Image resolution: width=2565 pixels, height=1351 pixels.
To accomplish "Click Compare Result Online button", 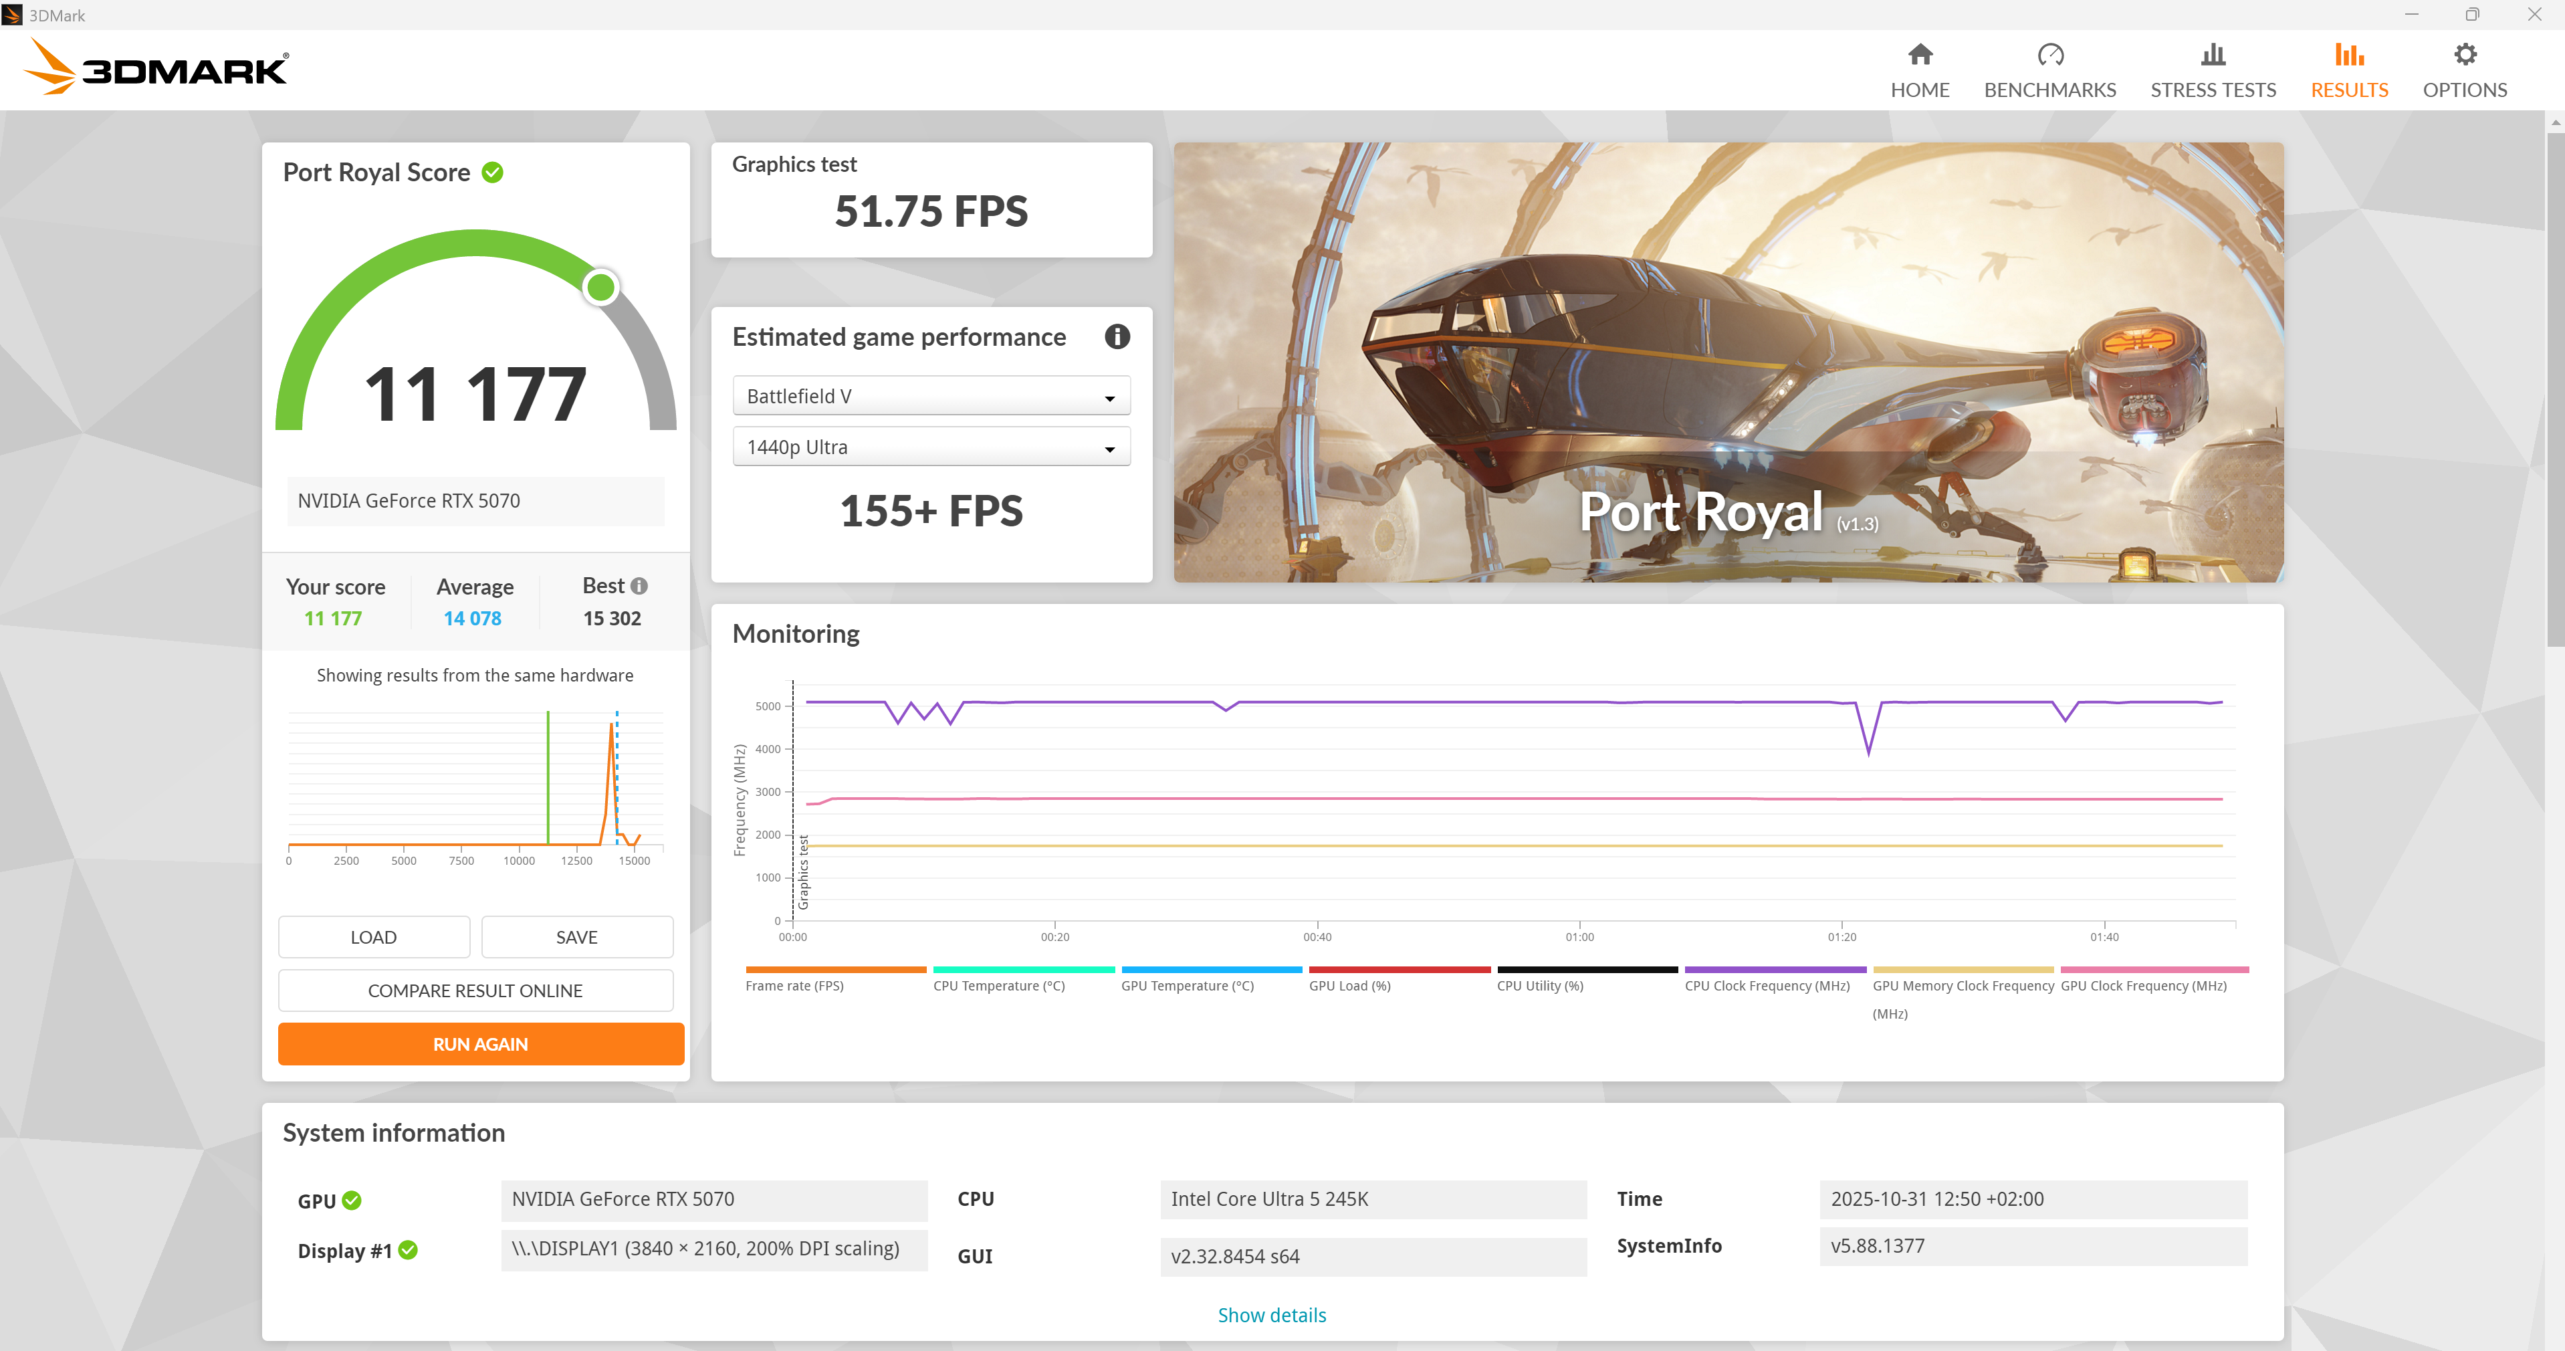I will (x=475, y=991).
